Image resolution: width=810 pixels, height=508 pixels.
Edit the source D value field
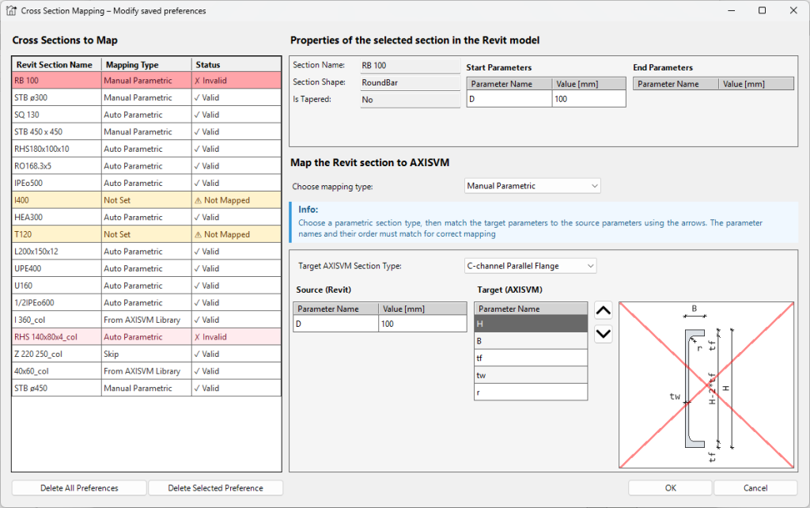point(422,324)
